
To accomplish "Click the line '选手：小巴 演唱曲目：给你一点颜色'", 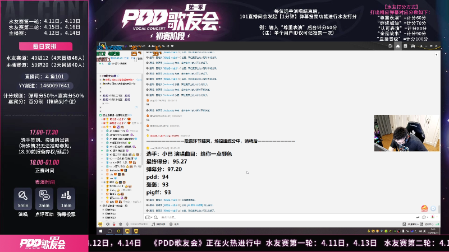I will (189, 154).
